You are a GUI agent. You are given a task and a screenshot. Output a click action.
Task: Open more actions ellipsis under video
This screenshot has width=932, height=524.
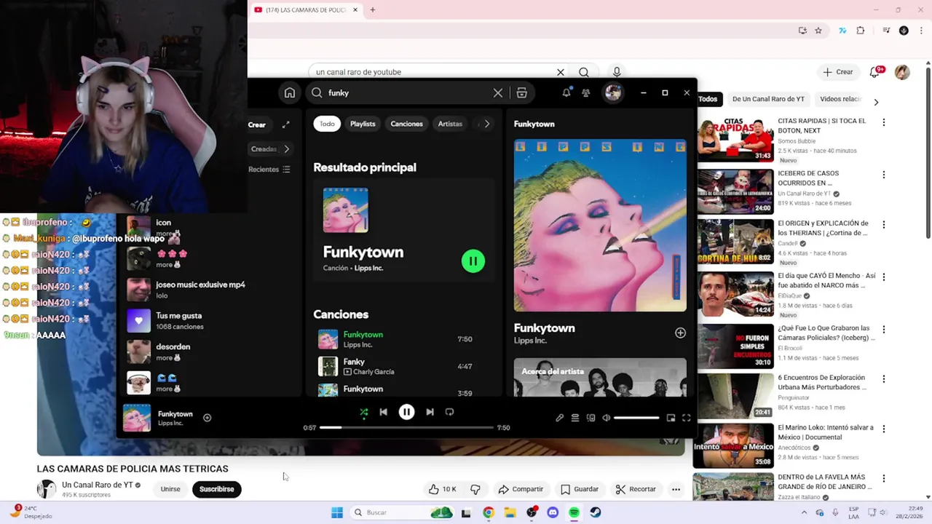tap(676, 489)
